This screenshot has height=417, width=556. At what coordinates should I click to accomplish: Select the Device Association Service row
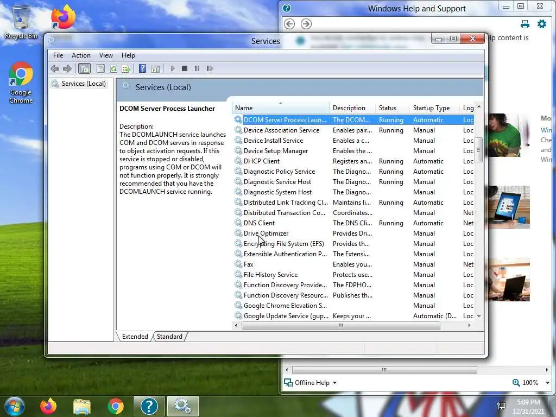(x=353, y=130)
